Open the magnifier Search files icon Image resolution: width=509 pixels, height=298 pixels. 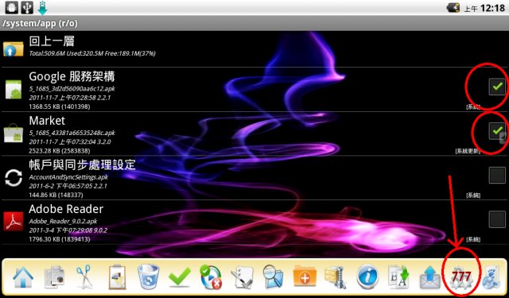(274, 277)
